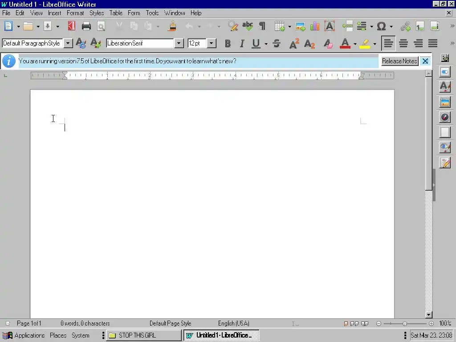Image resolution: width=456 pixels, height=342 pixels.
Task: Click the Insert Hyperlink icon
Action: 405,26
